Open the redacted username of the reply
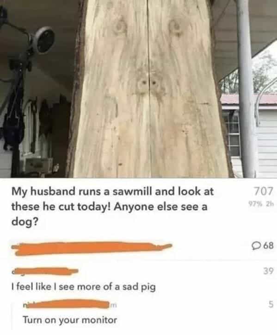 click(70, 305)
